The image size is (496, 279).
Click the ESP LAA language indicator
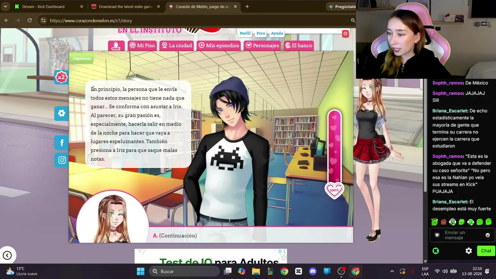point(425,271)
